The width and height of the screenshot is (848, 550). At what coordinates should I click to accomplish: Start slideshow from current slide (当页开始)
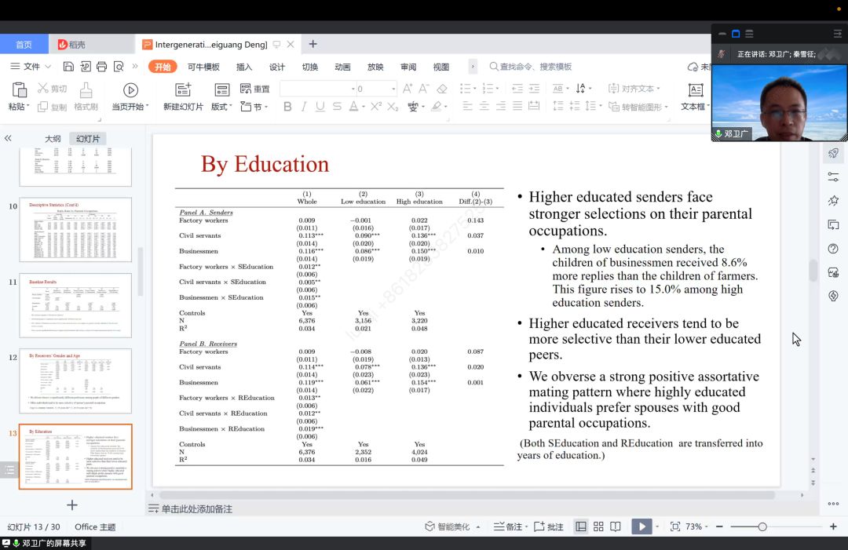point(130,91)
